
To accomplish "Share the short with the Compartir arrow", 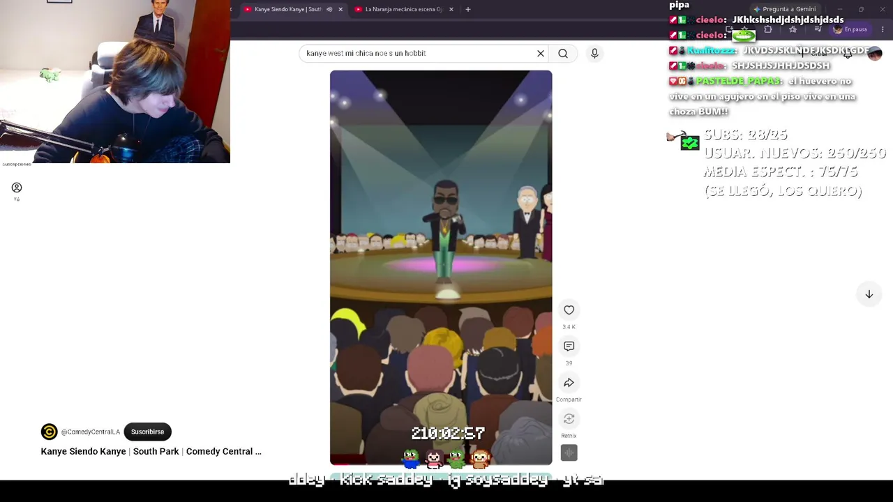I will [x=569, y=383].
